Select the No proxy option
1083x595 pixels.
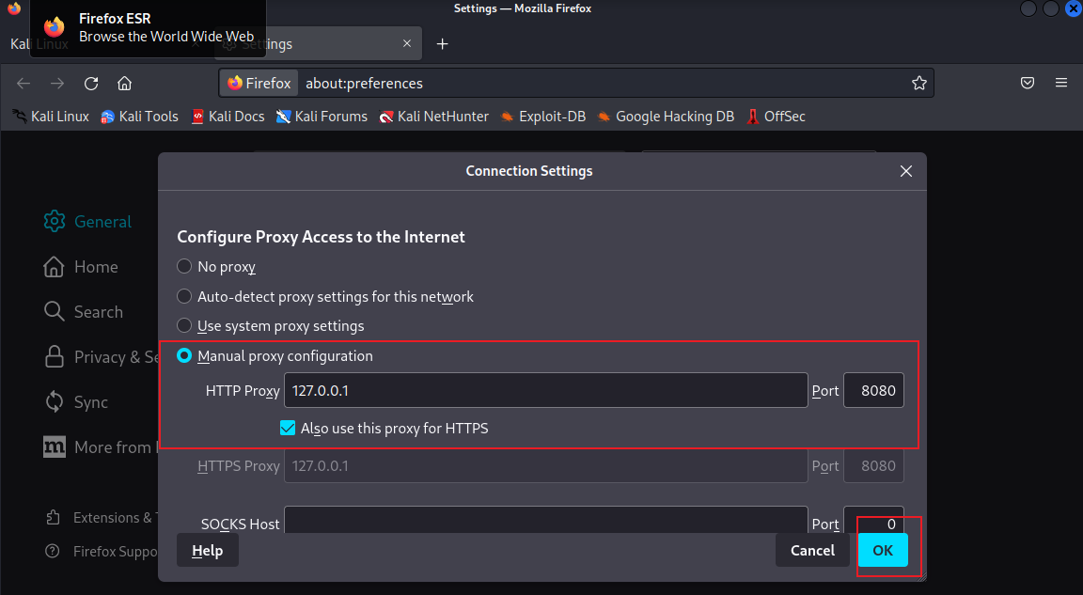185,267
